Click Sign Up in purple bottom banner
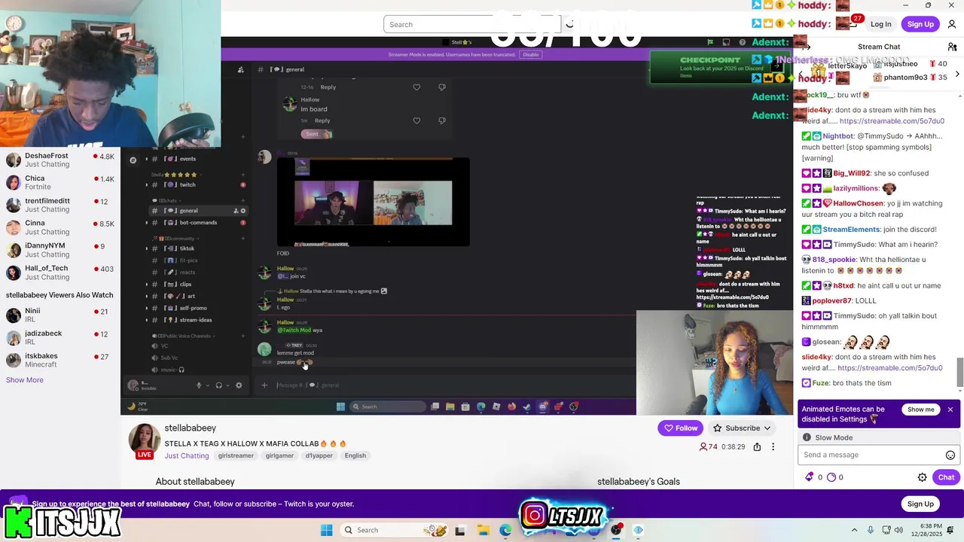964x542 pixels. pyautogui.click(x=920, y=504)
